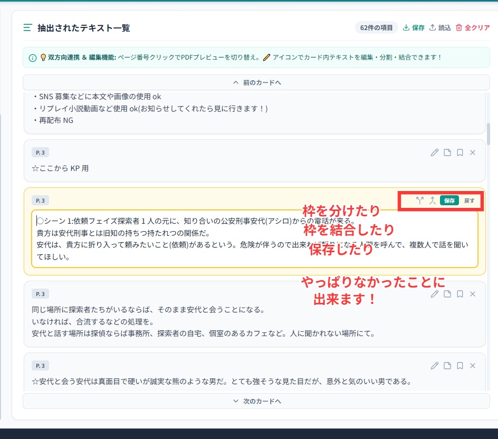Screen dimensions: 498x439
Task: Click the P.3 page badge of editing card
Action: click(x=40, y=201)
